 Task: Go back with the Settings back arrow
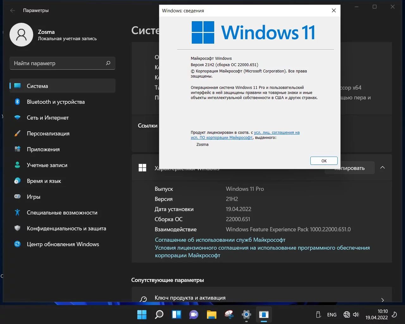[13, 10]
